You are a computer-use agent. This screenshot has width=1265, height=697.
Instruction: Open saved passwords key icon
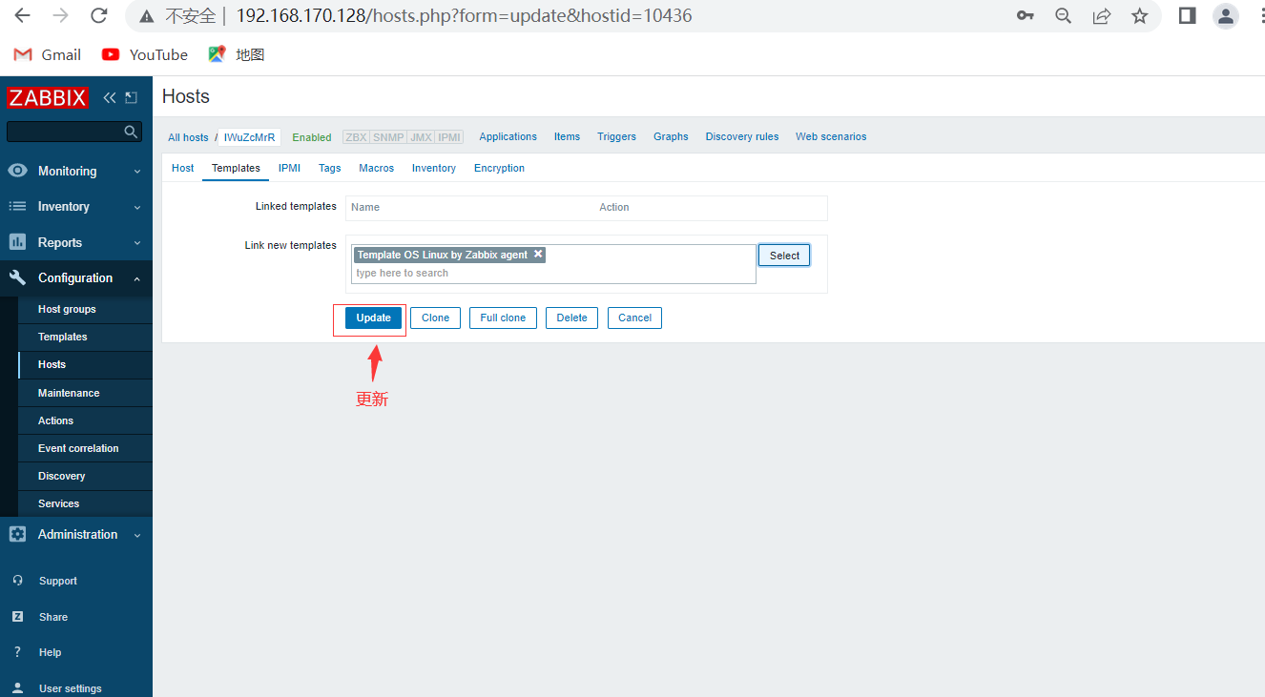[x=1026, y=16]
